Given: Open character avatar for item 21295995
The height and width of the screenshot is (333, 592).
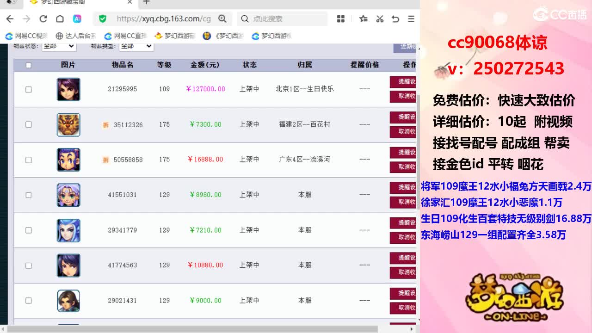Looking at the screenshot, I should [68, 89].
